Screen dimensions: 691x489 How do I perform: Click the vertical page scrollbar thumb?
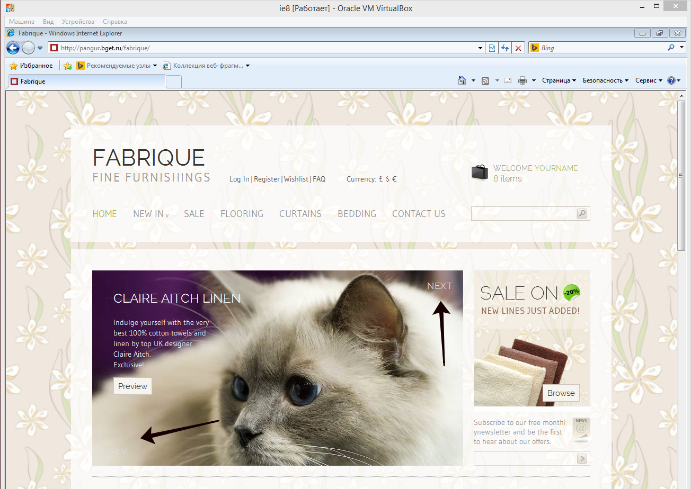681,175
